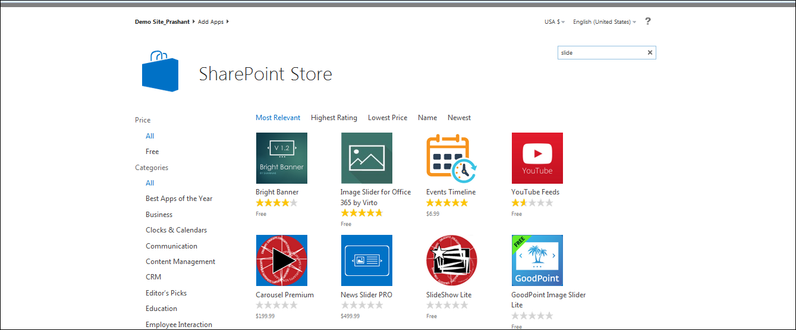
Task: Go to Add Apps breadcrumb
Action: tap(211, 22)
